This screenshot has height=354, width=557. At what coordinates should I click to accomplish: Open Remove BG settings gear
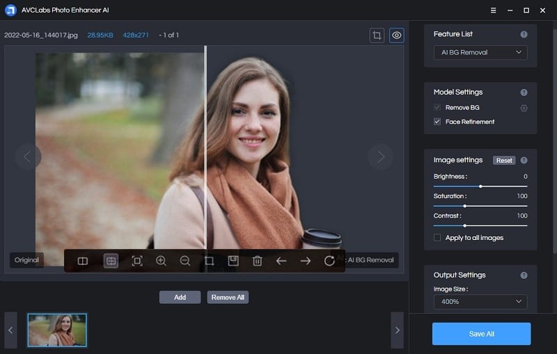click(x=524, y=108)
